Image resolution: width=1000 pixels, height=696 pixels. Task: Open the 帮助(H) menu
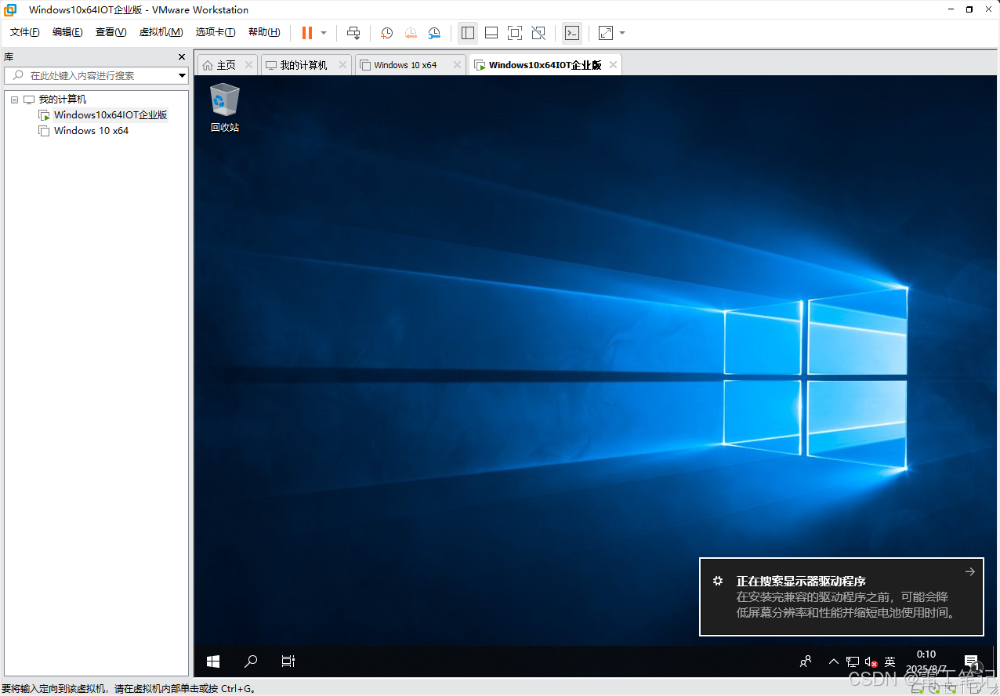coord(264,32)
